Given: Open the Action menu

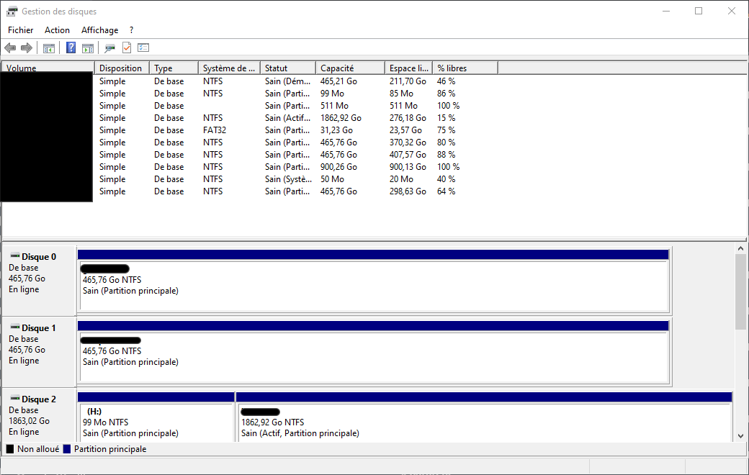Looking at the screenshot, I should 57,30.
